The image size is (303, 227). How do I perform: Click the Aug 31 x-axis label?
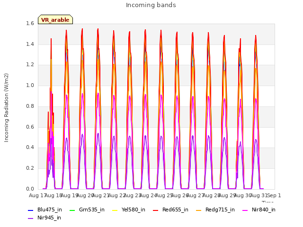tap(258, 195)
